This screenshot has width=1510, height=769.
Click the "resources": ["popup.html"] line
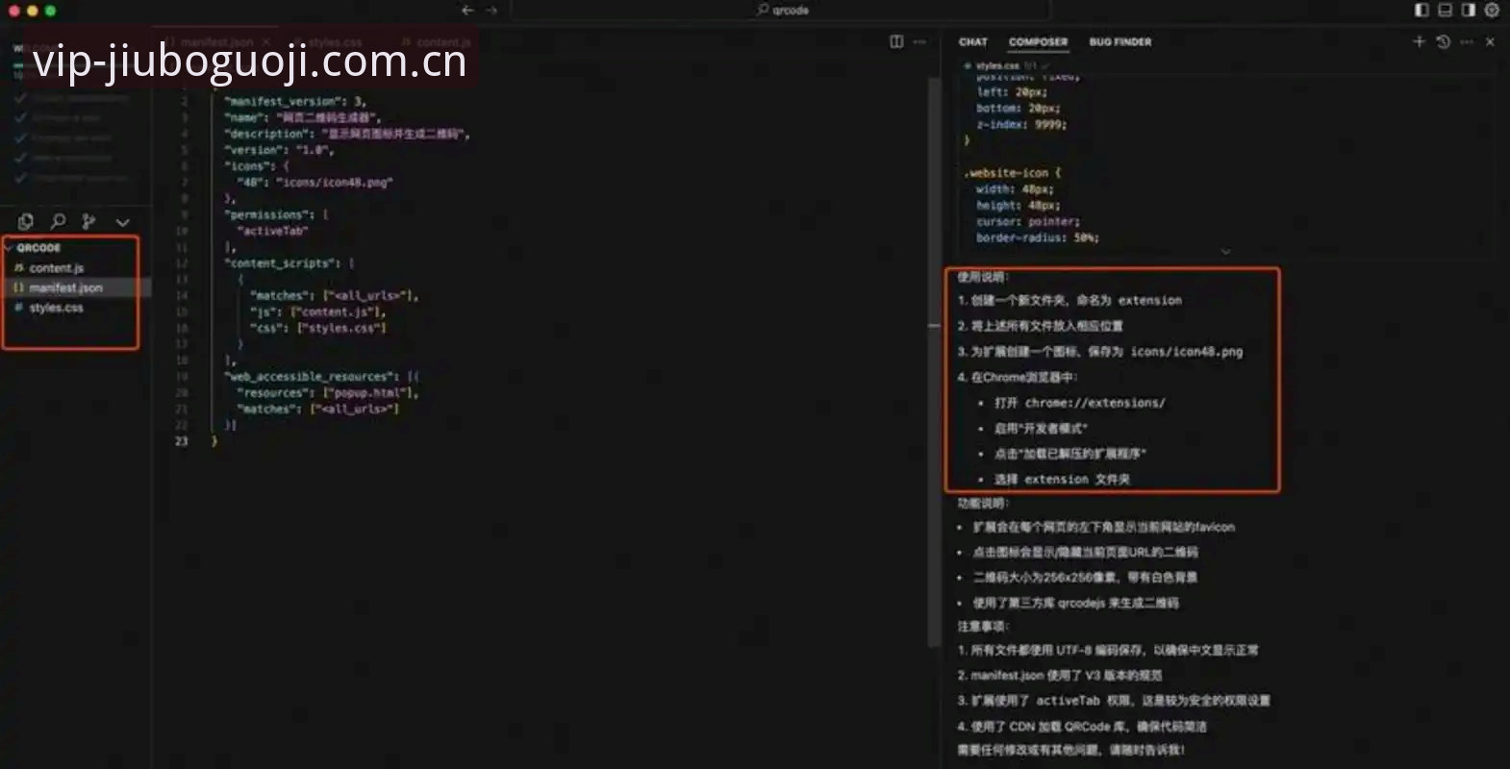coord(327,392)
